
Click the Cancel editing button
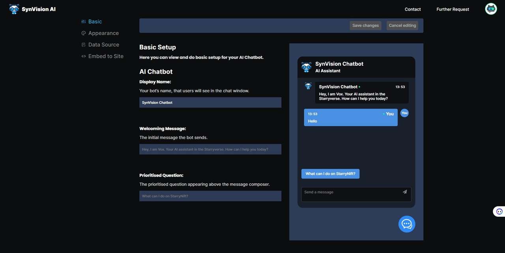pos(402,26)
